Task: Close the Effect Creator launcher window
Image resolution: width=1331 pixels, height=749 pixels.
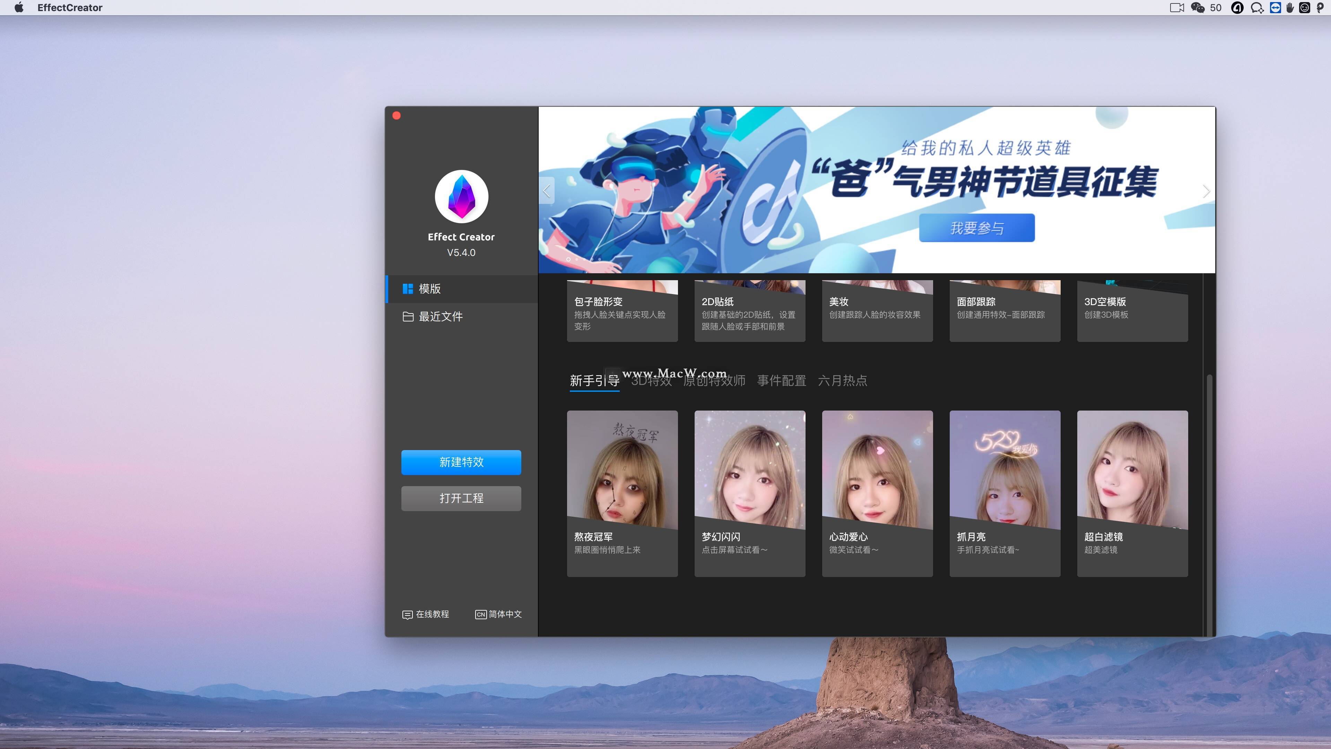Action: pos(396,115)
